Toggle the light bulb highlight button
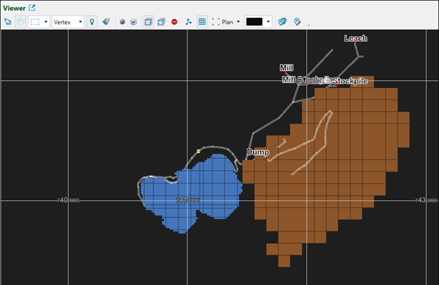This screenshot has height=285, width=439. pos(92,21)
